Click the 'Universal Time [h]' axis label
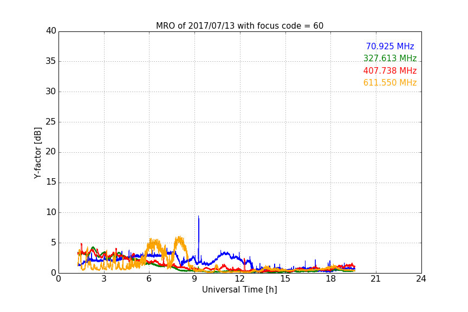Screen dimensions: 468x312 tap(239, 290)
